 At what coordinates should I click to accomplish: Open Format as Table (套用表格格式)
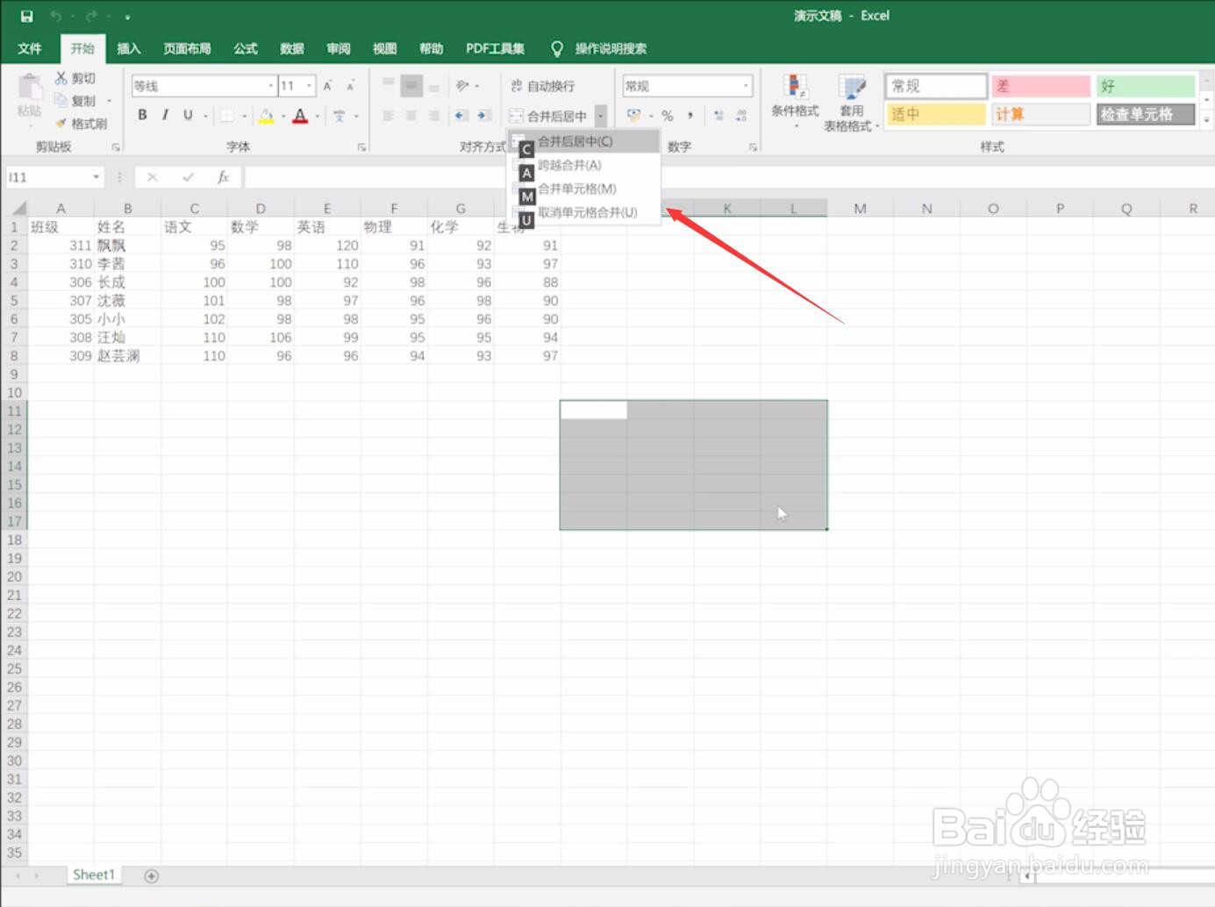[851, 102]
